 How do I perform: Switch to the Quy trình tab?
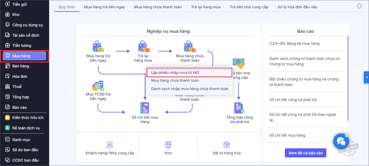tap(67, 7)
